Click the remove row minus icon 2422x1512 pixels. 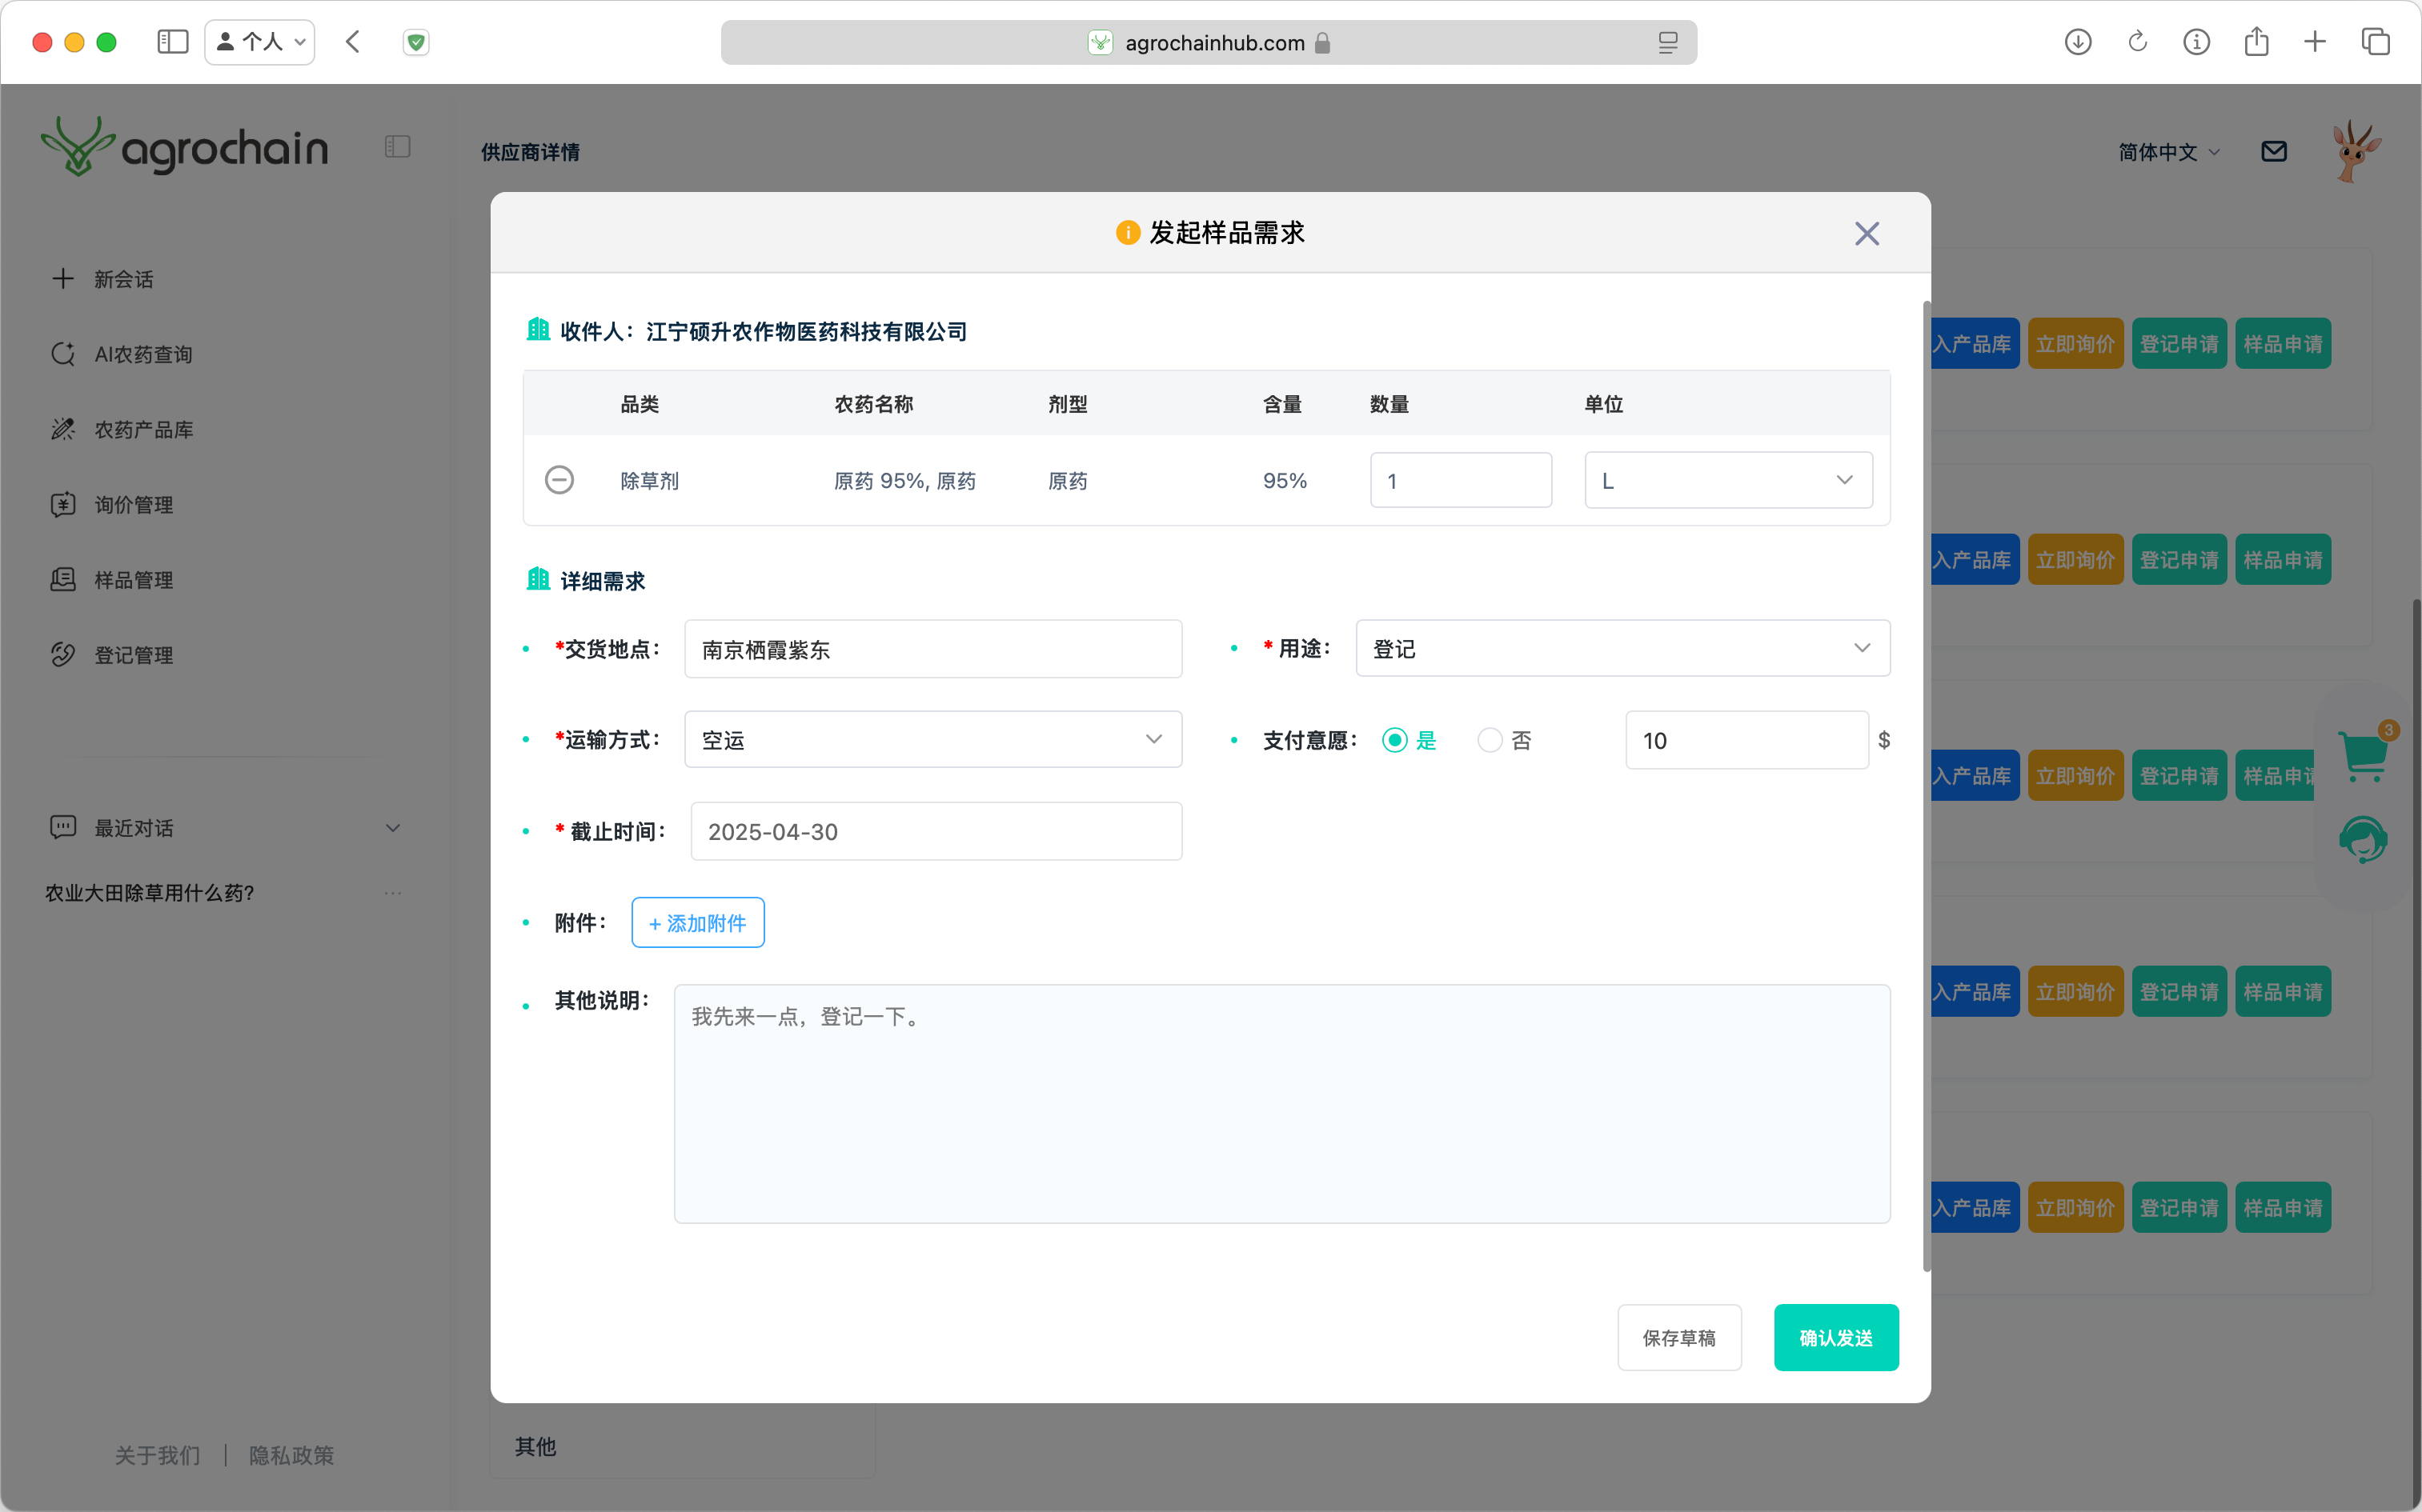pos(559,480)
